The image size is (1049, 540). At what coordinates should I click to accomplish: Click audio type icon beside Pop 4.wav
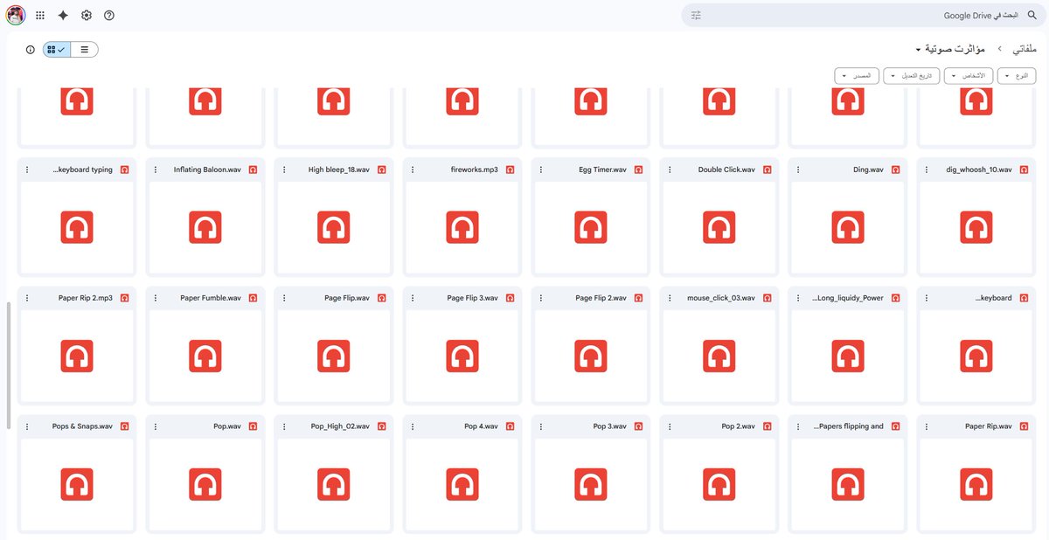[510, 426]
